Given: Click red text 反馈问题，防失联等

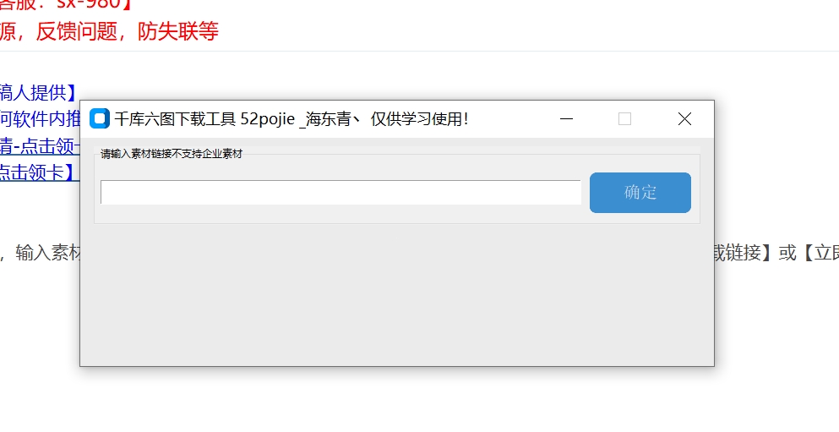Looking at the screenshot, I should click(x=128, y=31).
